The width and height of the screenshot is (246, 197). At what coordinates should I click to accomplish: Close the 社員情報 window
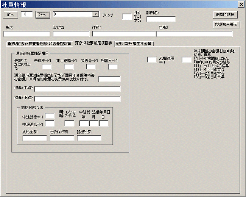click(x=240, y=4)
